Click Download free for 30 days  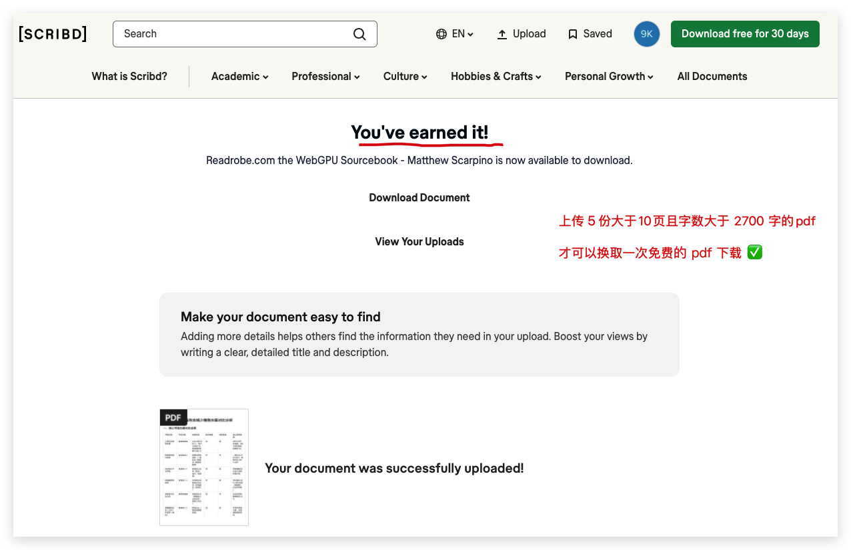click(745, 34)
